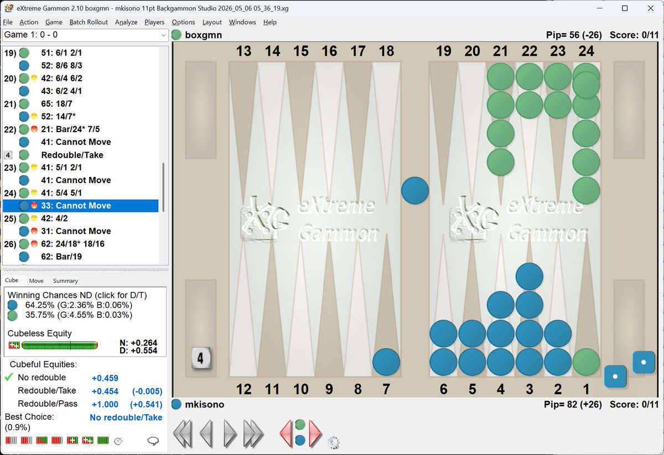
Task: Toggle blue player filter between red arrows
Action: pyautogui.click(x=300, y=441)
